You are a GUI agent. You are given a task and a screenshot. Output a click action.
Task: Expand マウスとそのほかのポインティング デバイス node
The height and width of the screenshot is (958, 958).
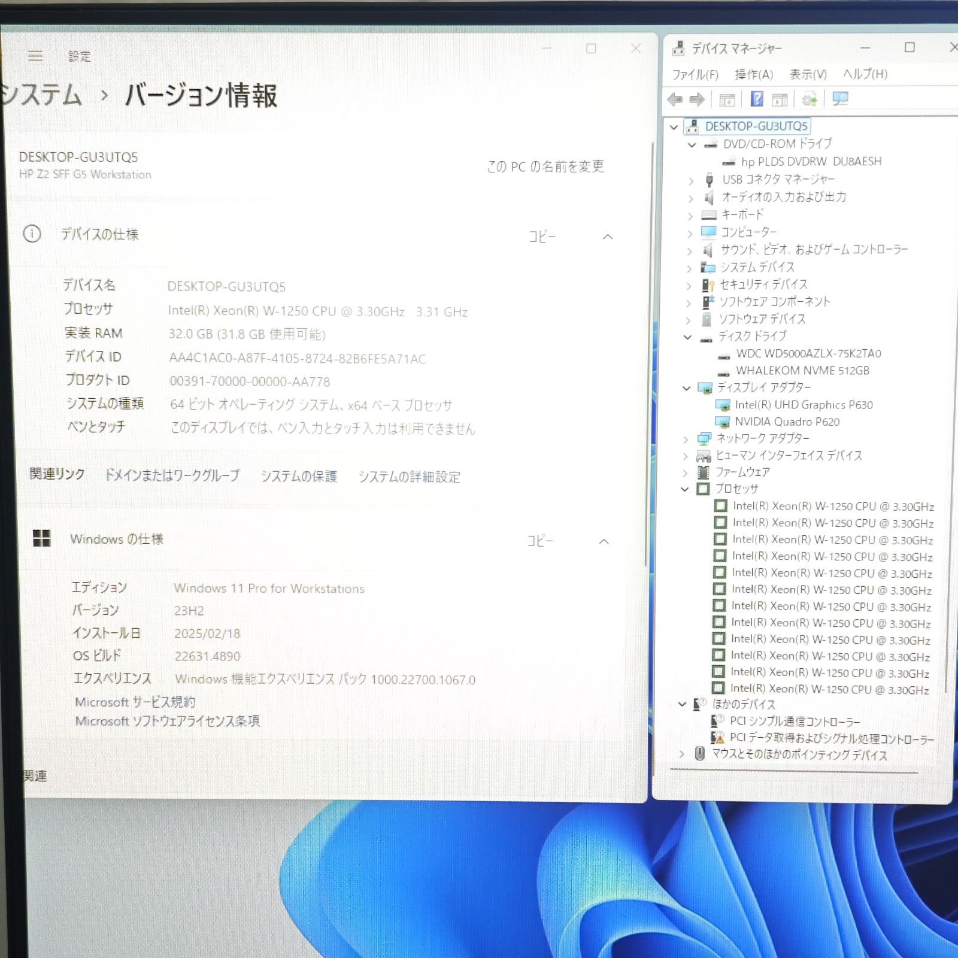coord(681,754)
